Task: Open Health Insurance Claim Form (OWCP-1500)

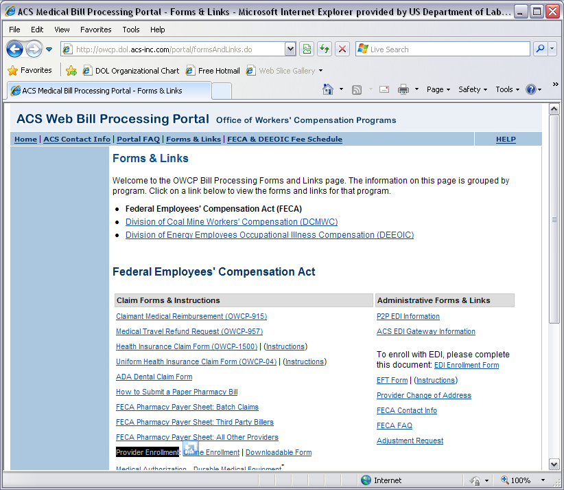Action: point(187,346)
